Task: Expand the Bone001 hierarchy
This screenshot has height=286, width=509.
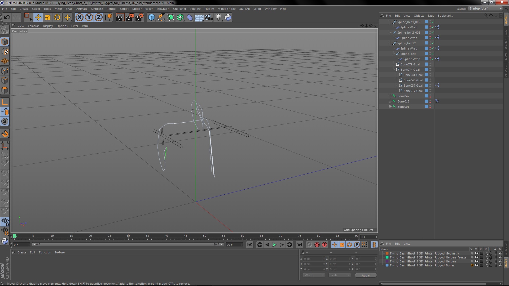Action: (390, 107)
